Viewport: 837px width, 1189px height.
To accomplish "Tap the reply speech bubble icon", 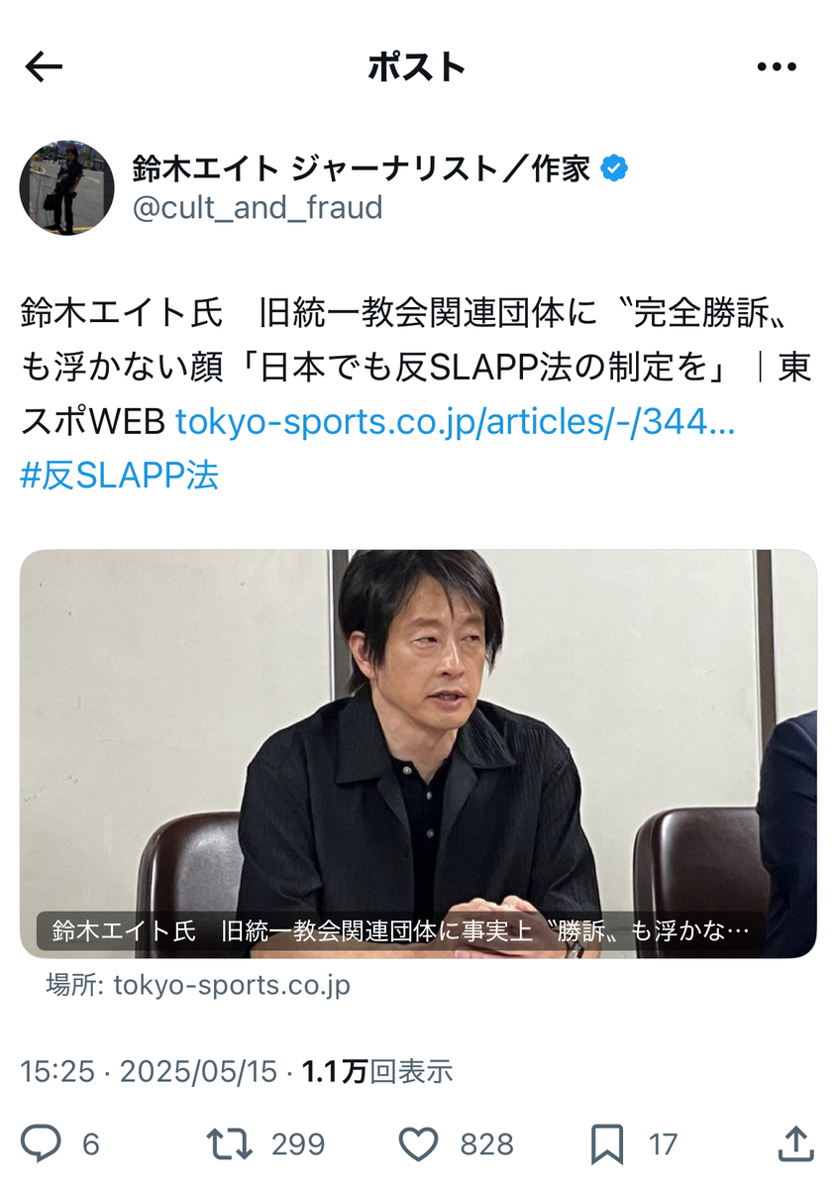I will click(x=42, y=1144).
